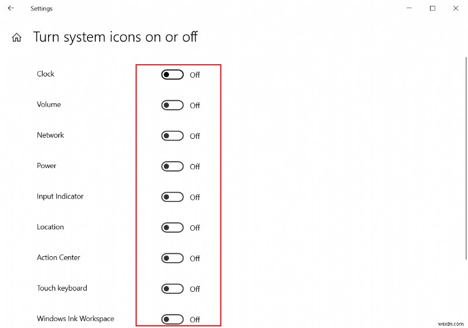Screen dimensions: 468x328
Task: Click the Clock text label
Action: (46, 74)
